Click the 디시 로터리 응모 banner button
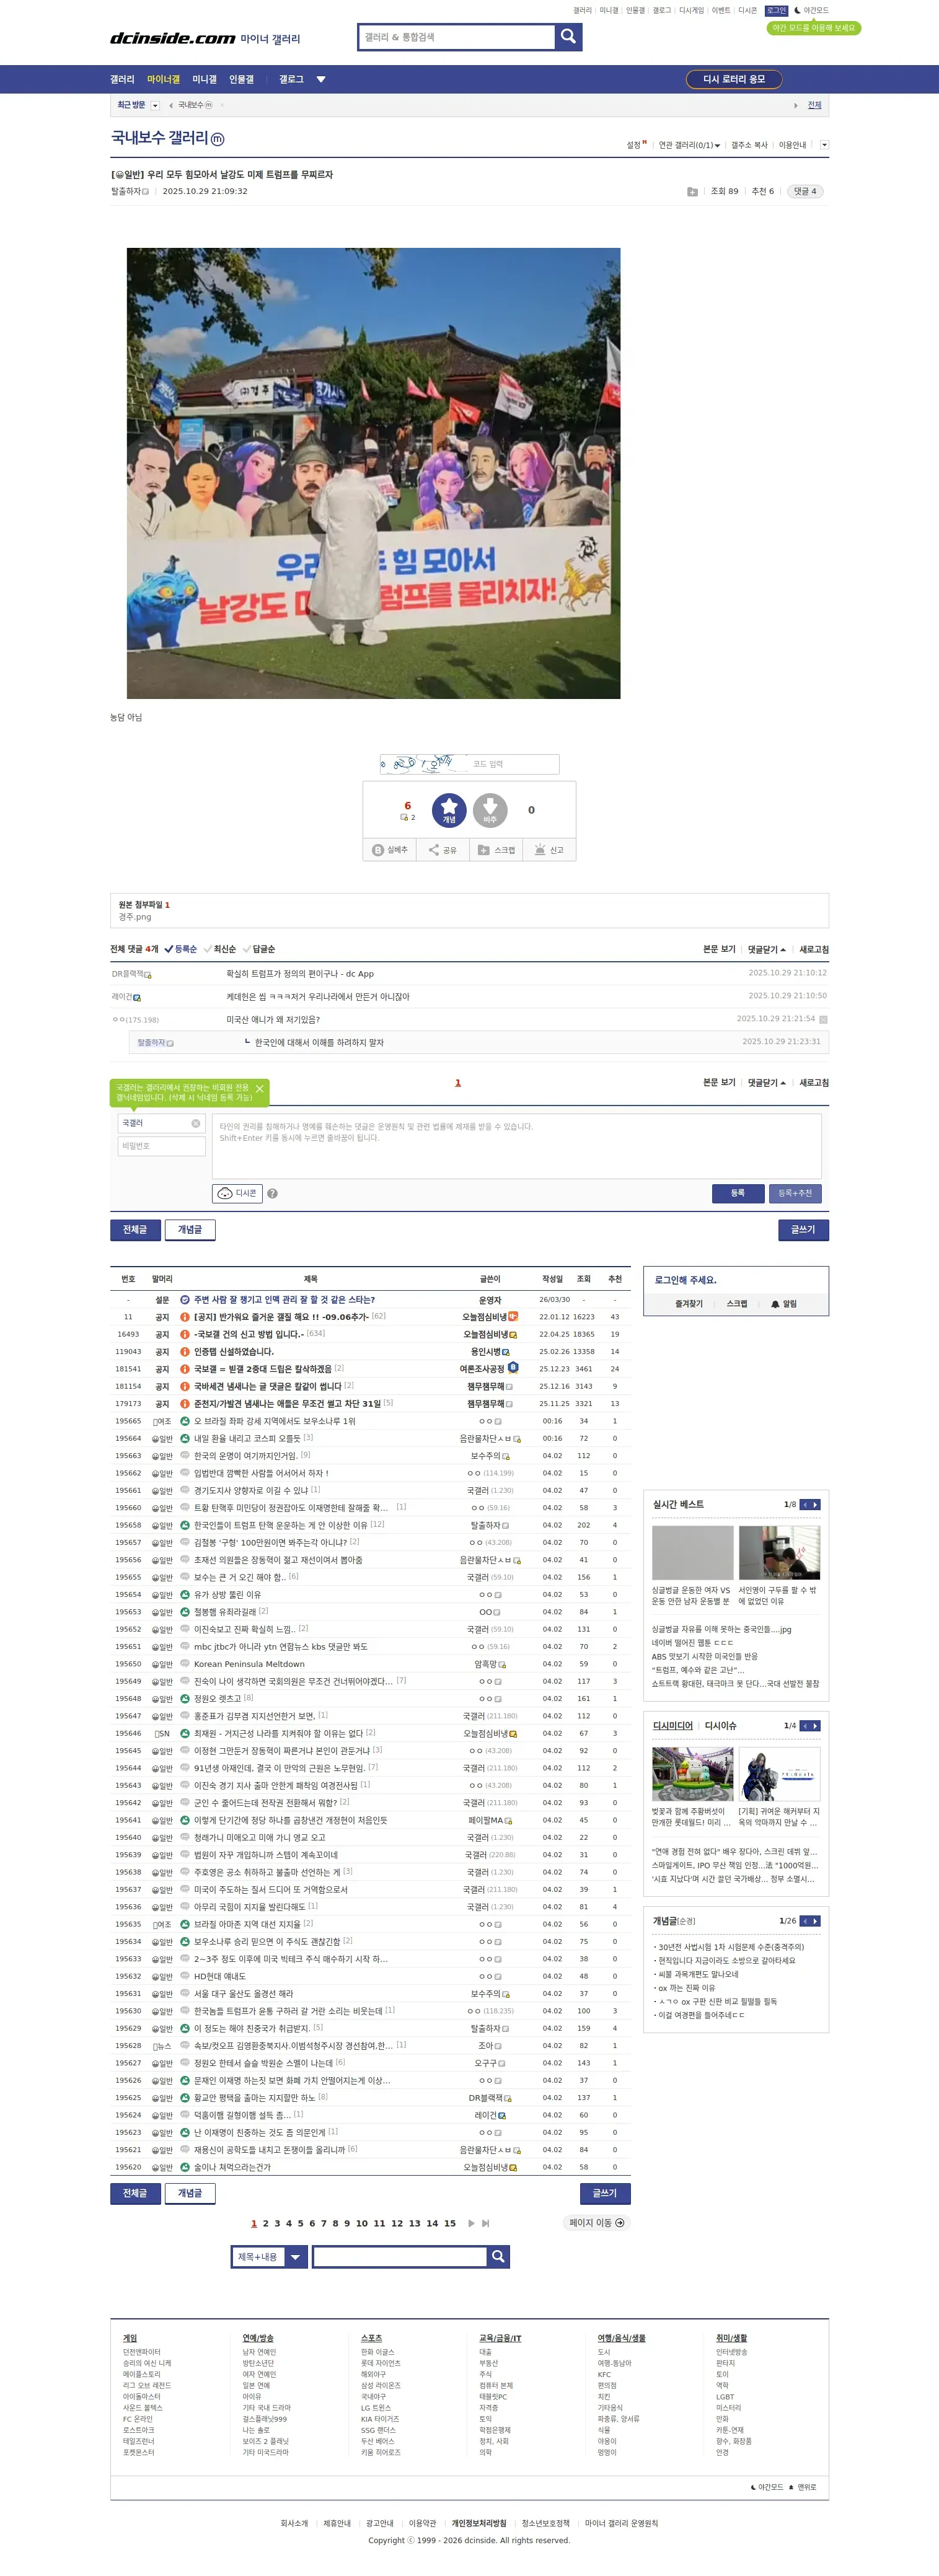Viewport: 939px width, 2576px height. tap(734, 79)
